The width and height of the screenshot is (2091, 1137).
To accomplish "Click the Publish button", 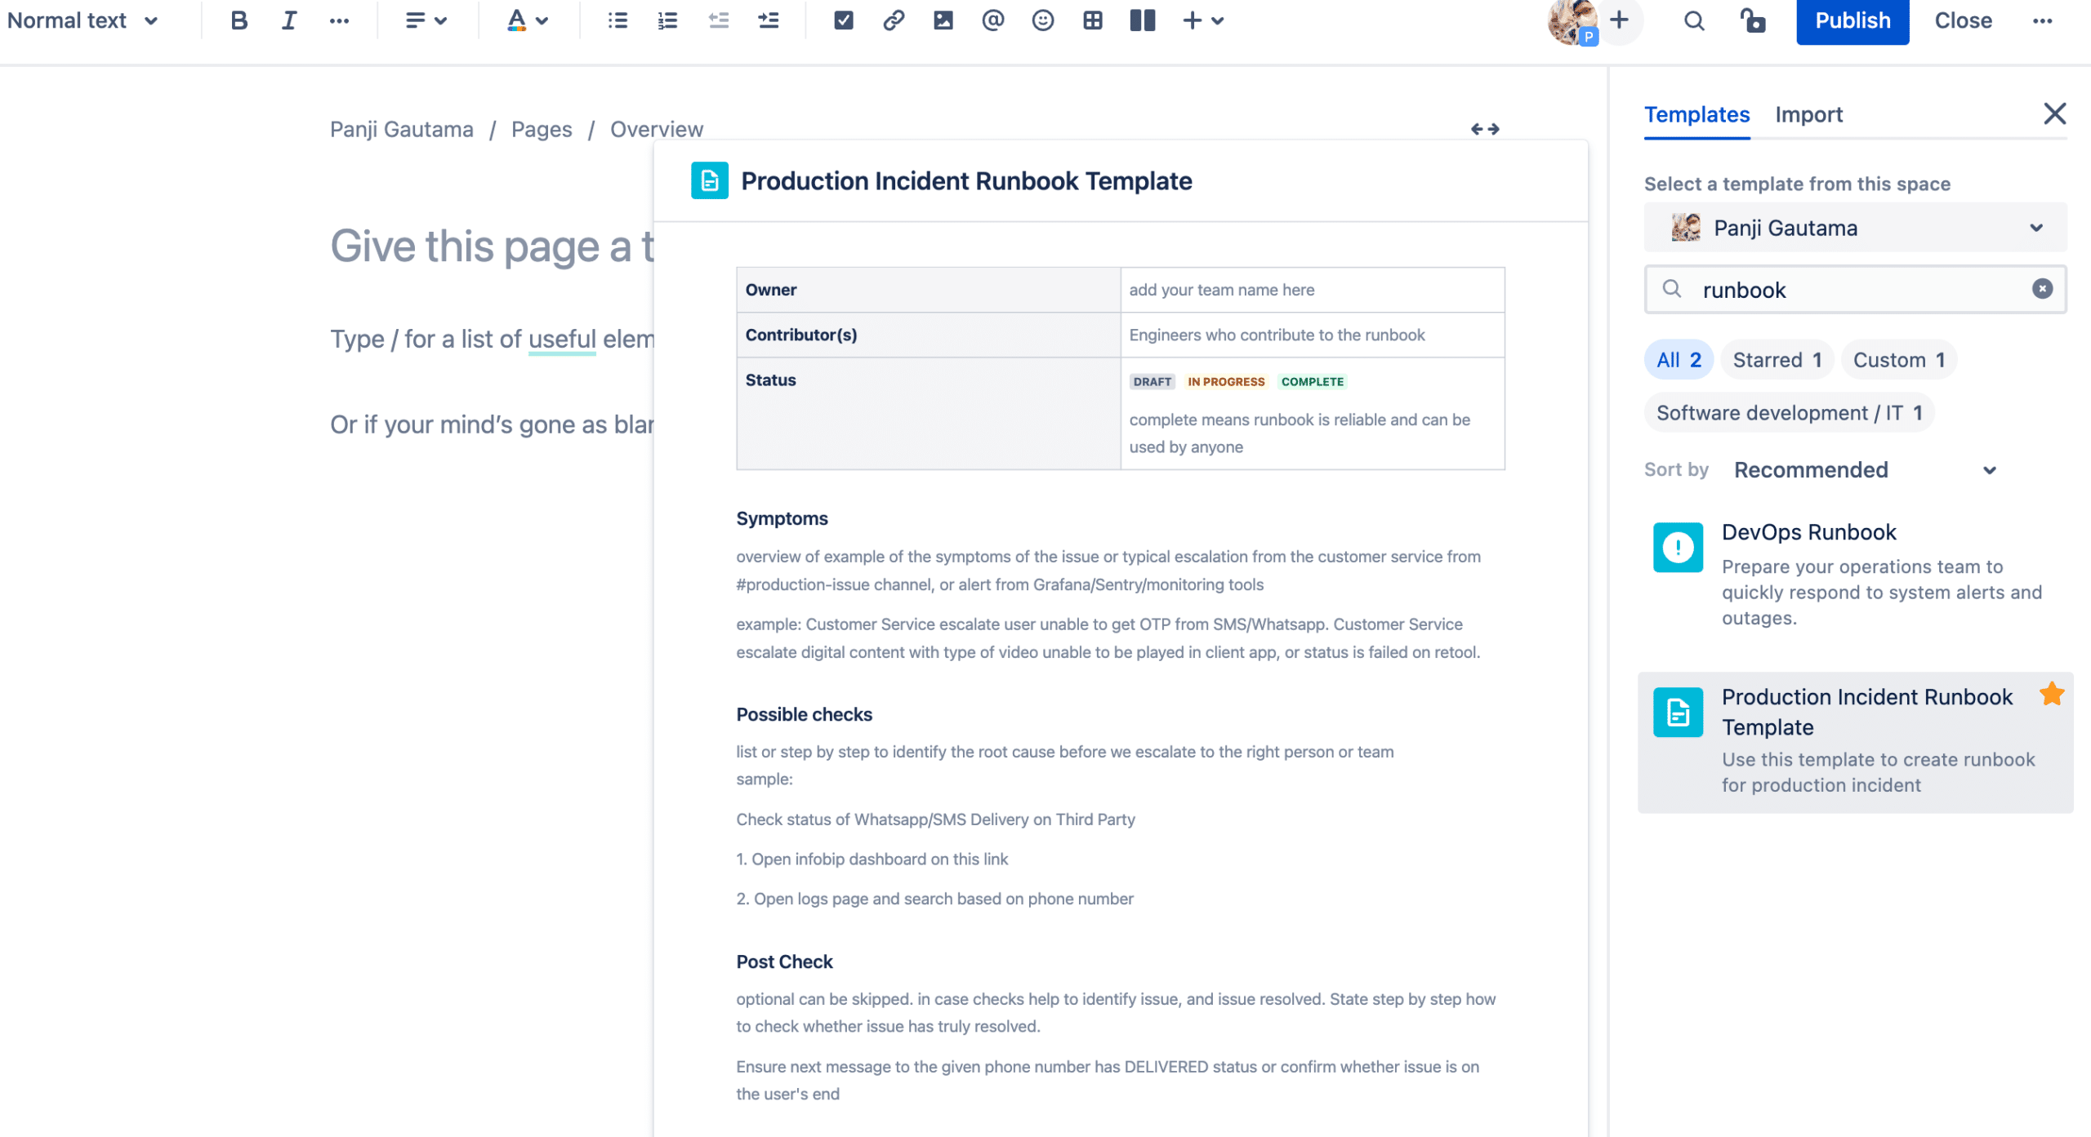I will pyautogui.click(x=1852, y=20).
